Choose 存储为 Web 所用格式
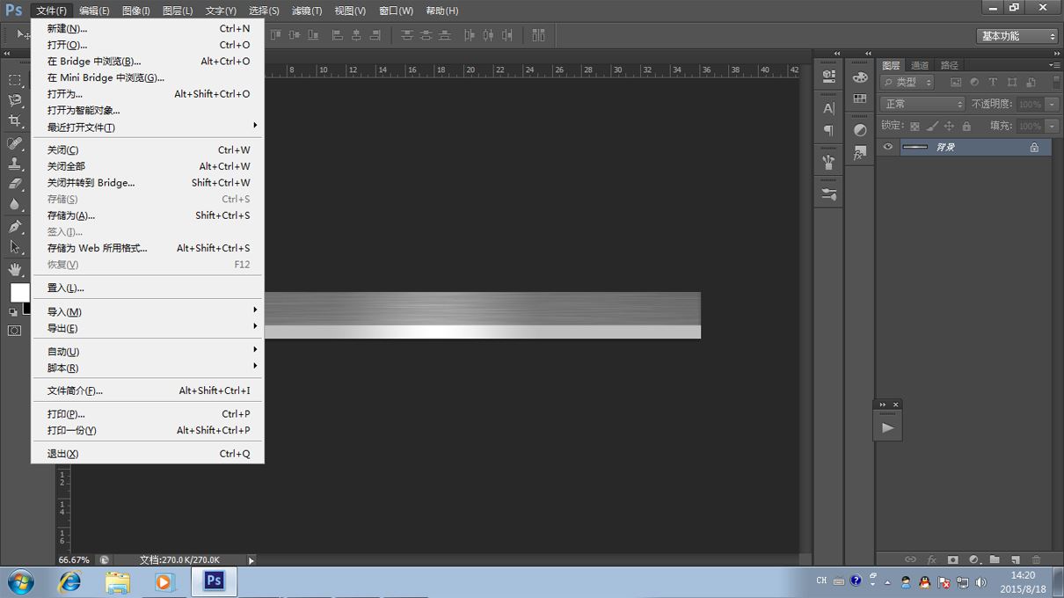This screenshot has width=1064, height=598. [x=147, y=248]
